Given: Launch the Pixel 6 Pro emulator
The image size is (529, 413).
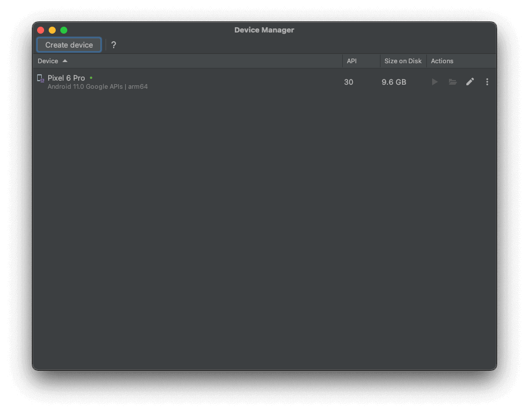Looking at the screenshot, I should [434, 82].
